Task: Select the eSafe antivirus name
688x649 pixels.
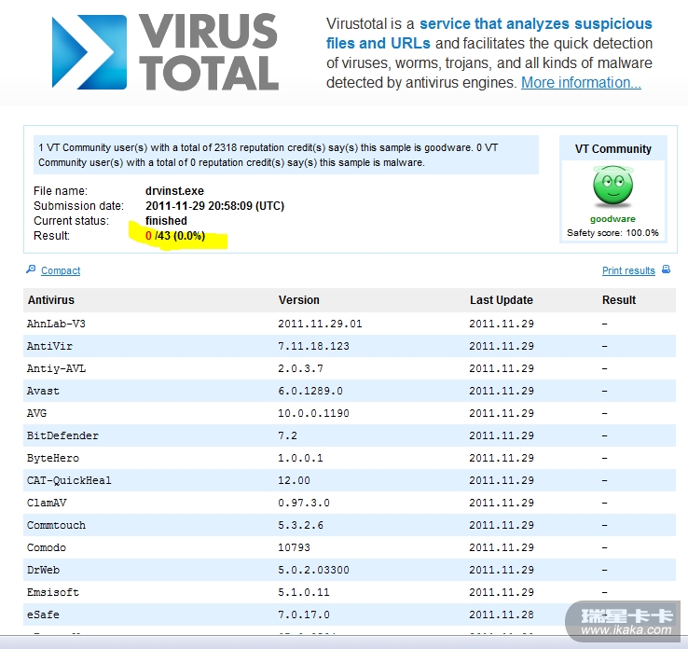Action: point(43,614)
